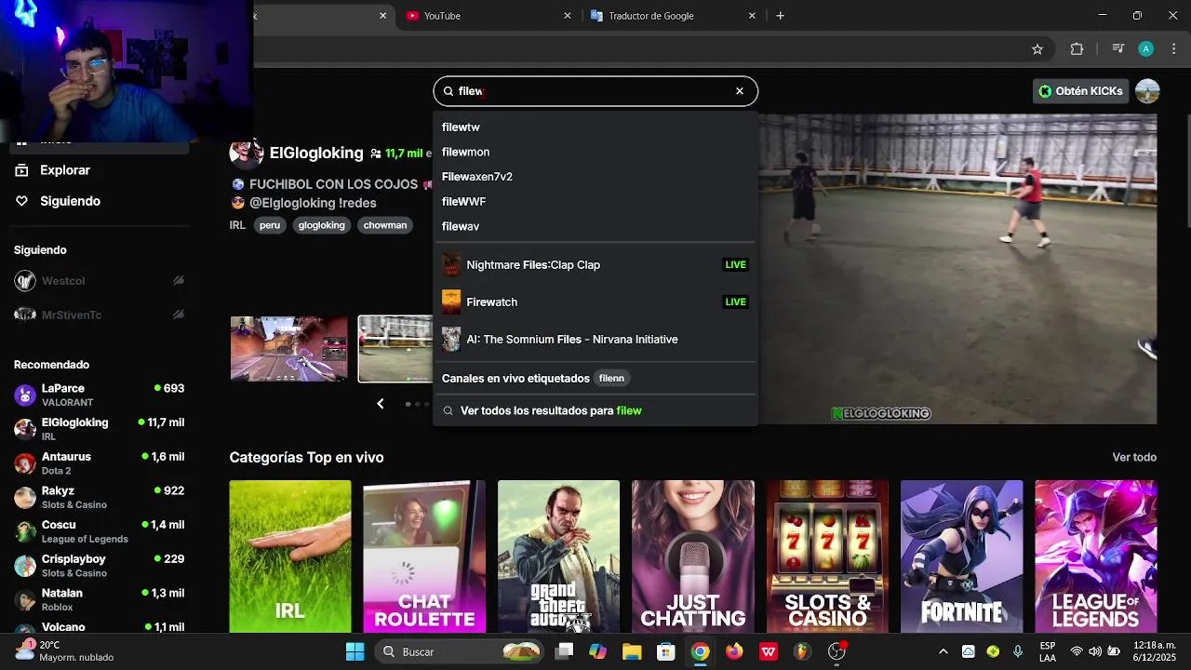Open the clock and date 12:18 a.m.

(1155, 651)
